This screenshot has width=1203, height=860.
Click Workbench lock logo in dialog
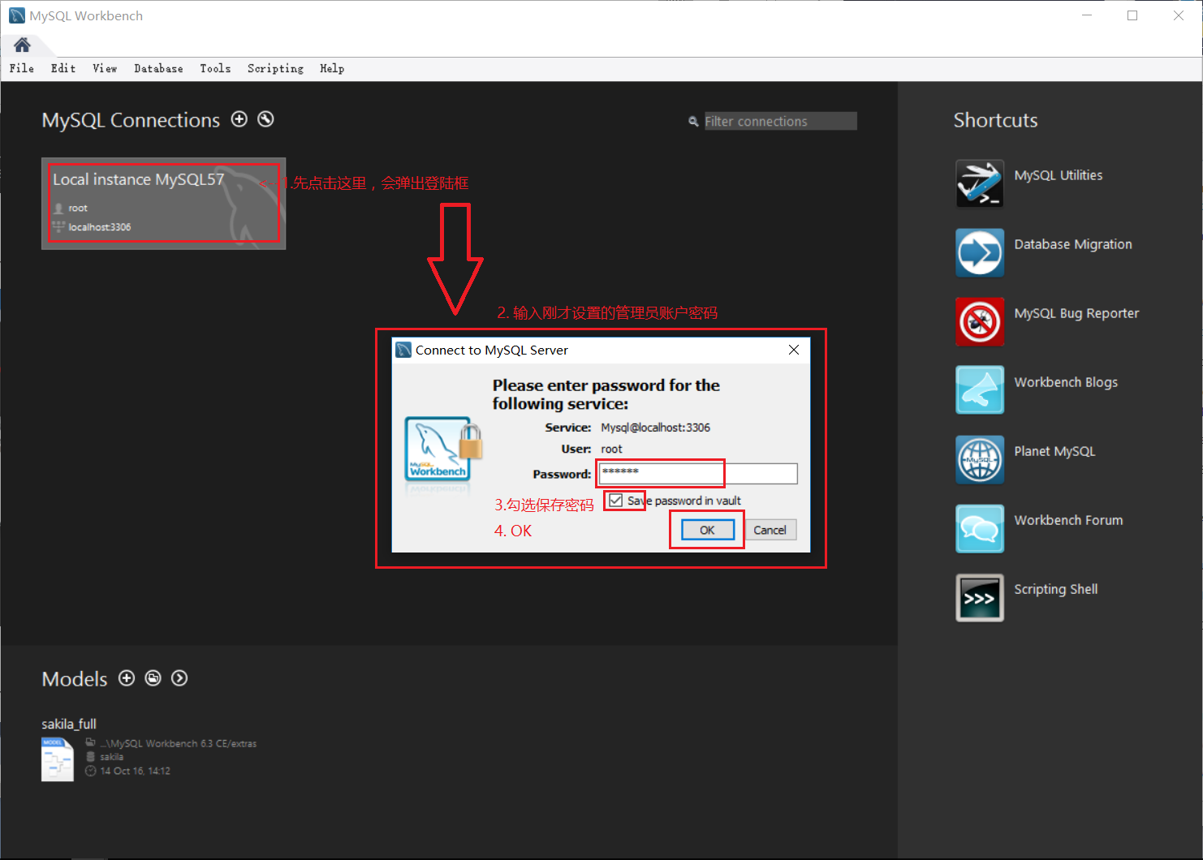click(443, 449)
